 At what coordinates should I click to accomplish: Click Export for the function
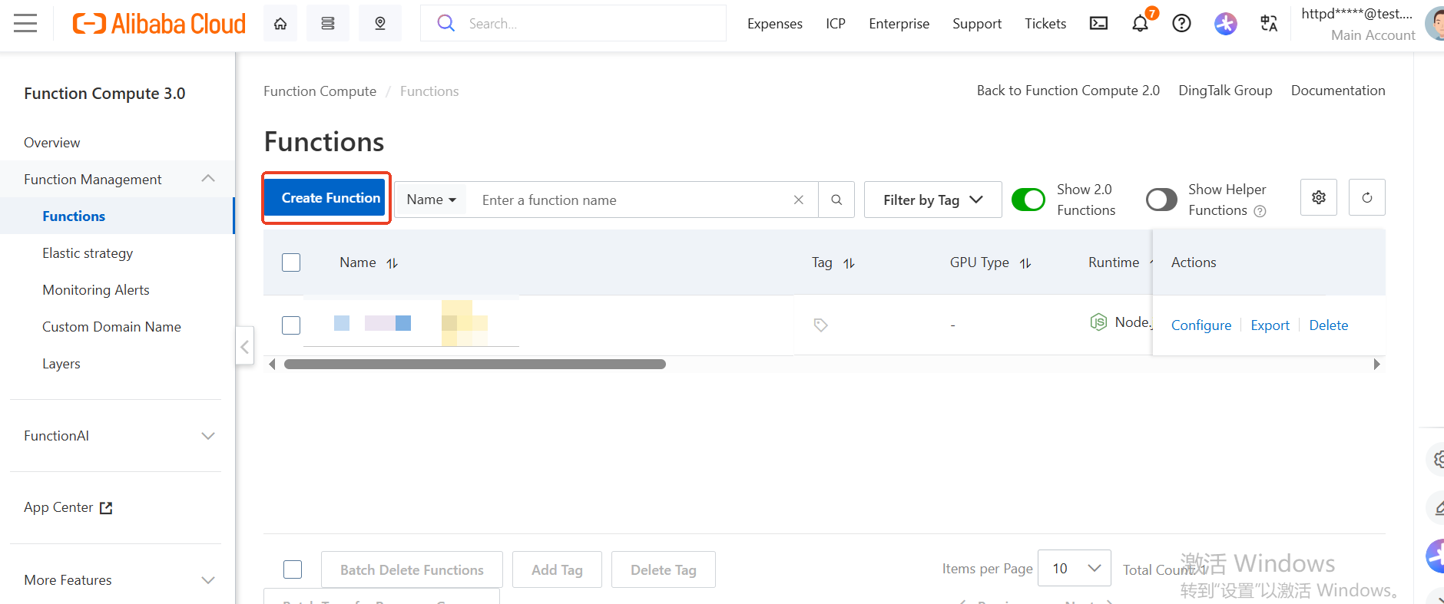click(x=1270, y=325)
